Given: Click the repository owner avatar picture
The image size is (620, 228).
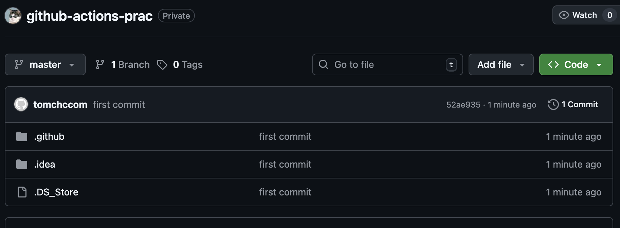Looking at the screenshot, I should coord(13,16).
